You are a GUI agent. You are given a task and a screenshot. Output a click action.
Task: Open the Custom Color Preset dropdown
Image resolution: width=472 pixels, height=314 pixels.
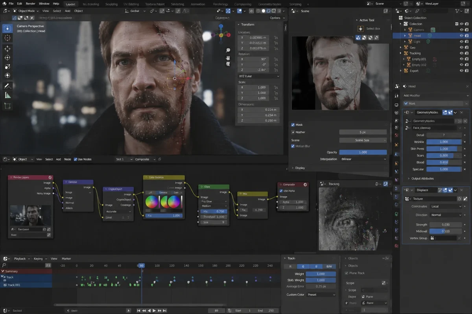coord(321,295)
